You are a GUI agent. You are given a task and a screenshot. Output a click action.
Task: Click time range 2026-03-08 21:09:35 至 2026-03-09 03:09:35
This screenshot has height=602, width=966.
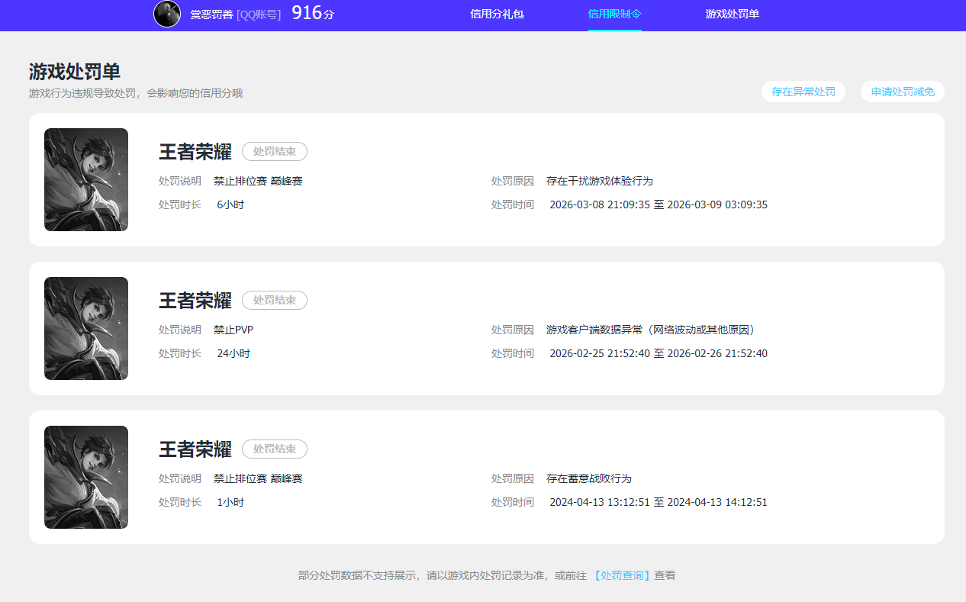[658, 204]
